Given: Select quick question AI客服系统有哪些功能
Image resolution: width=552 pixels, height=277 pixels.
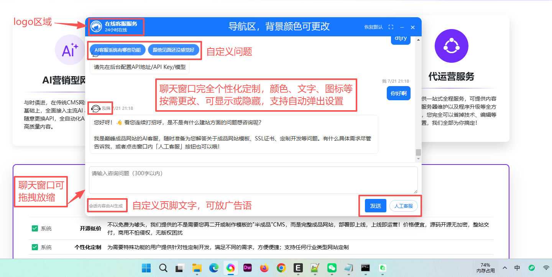Looking at the screenshot, I should [x=118, y=50].
